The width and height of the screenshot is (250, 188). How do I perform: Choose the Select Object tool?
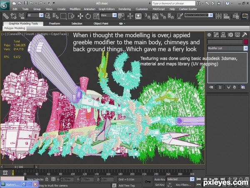coord(47,16)
